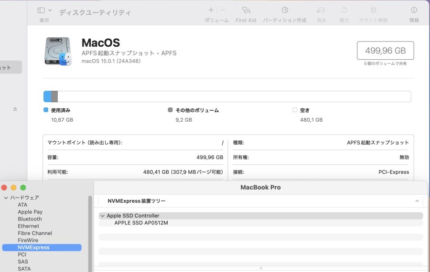This screenshot has height=272, width=430.
Task: Collapse the ハードウェア tree section
Action: click(6, 198)
